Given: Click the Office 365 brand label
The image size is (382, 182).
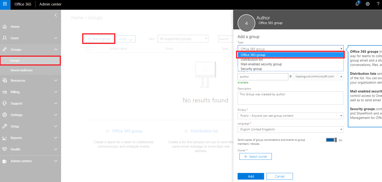Looking at the screenshot, I should tap(23, 4).
